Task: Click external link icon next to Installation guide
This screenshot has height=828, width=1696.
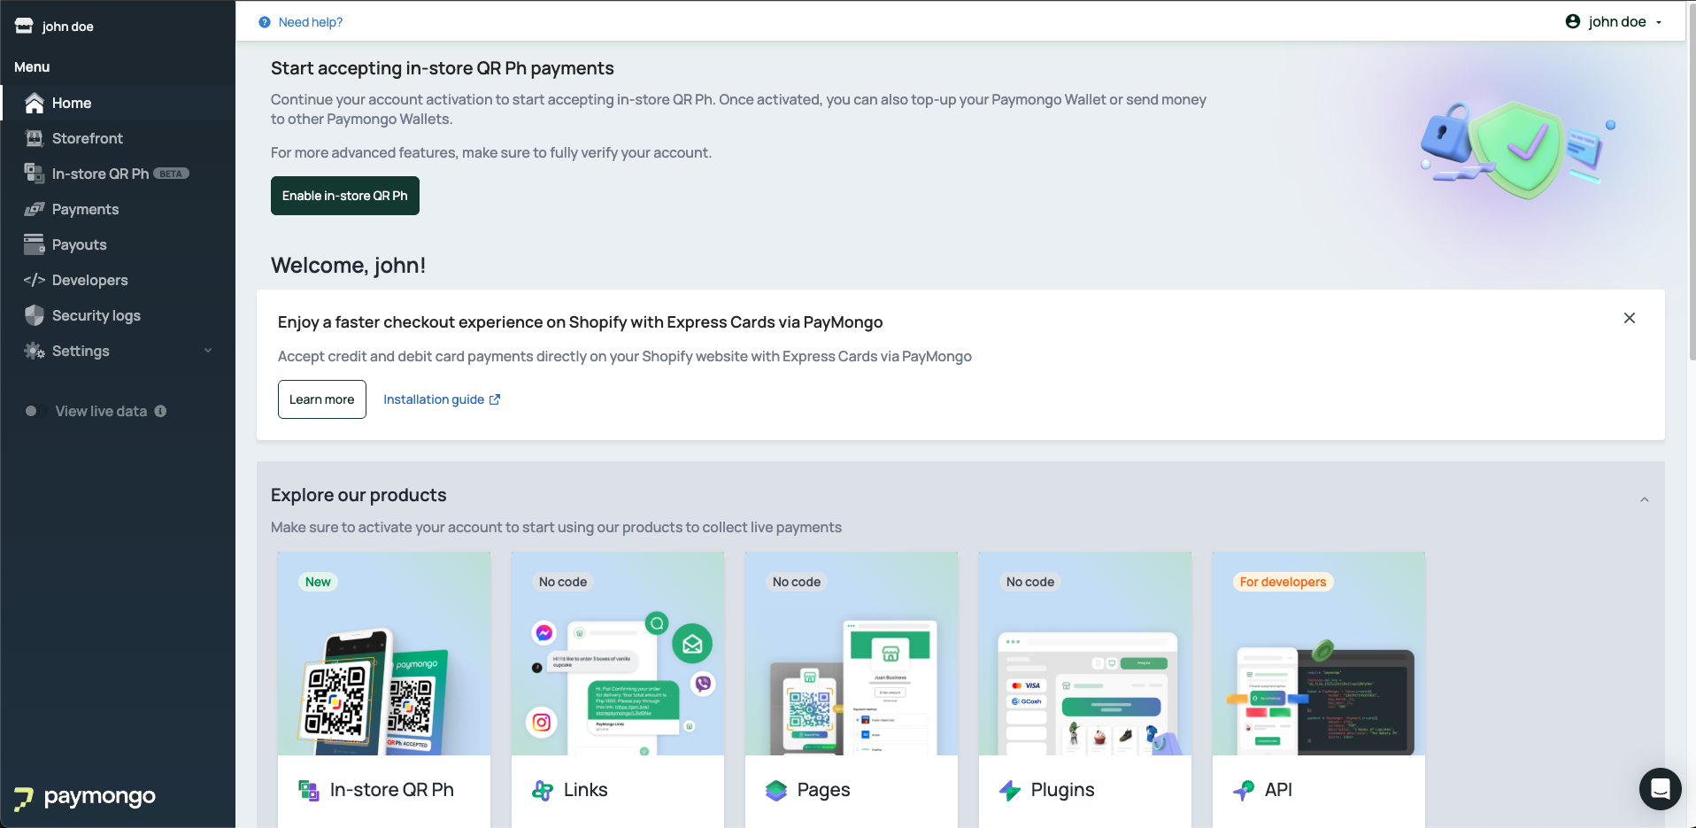Action: (495, 399)
